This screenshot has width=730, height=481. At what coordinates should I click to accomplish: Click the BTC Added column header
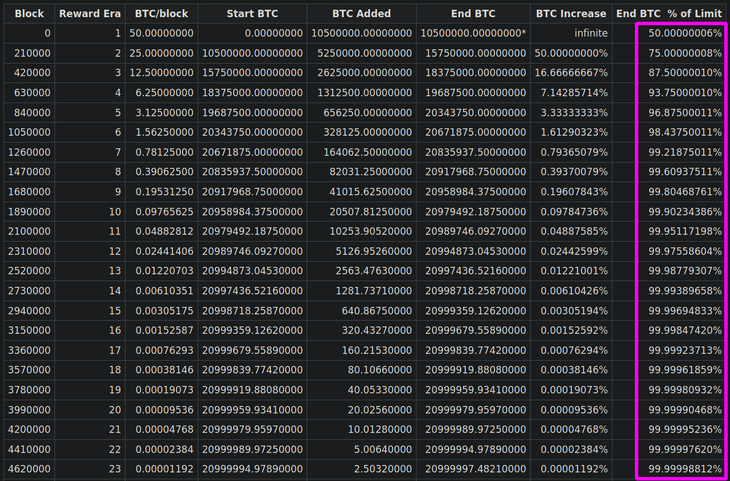click(x=362, y=14)
